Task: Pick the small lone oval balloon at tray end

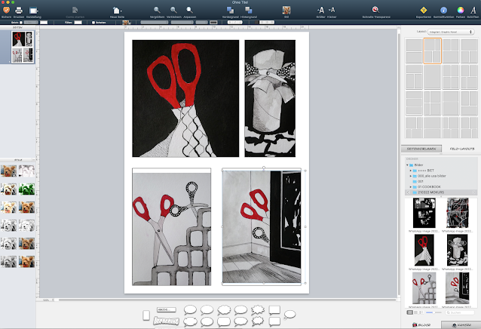Action: point(290,314)
